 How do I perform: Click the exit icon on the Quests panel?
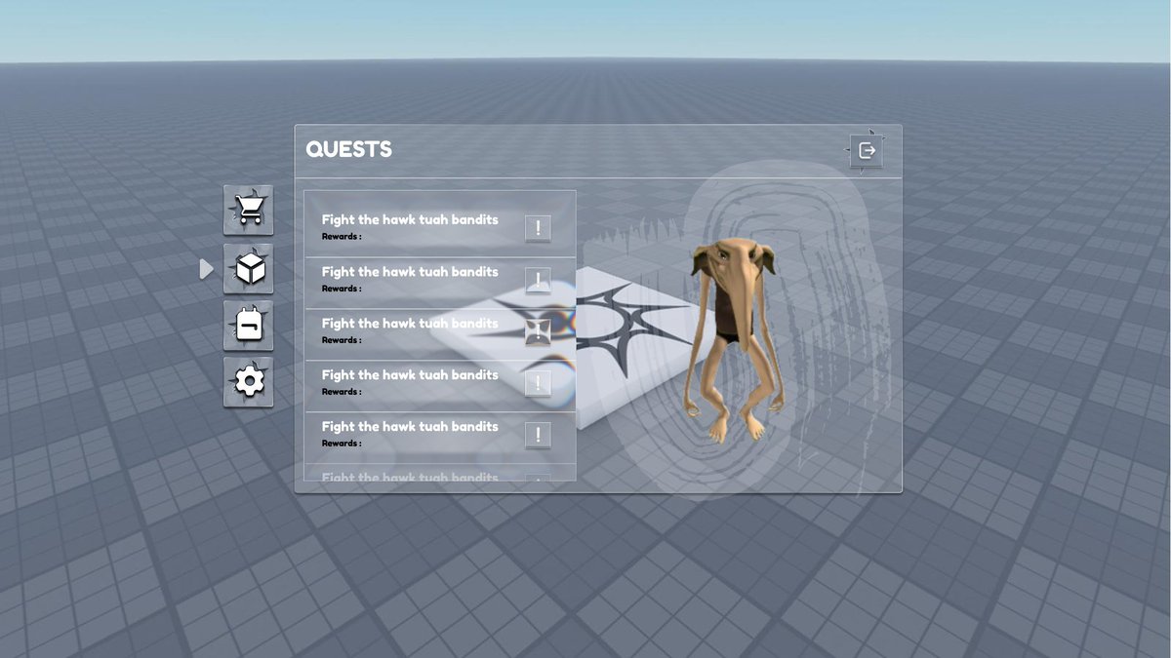click(x=867, y=149)
